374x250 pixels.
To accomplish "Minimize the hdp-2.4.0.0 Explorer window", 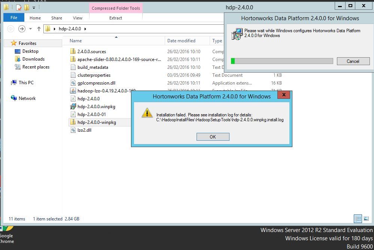I will (340, 6).
